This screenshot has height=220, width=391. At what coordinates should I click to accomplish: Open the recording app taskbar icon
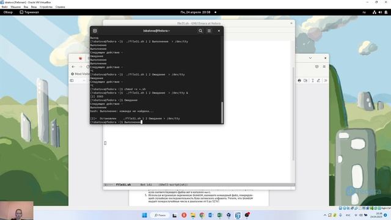247,215
